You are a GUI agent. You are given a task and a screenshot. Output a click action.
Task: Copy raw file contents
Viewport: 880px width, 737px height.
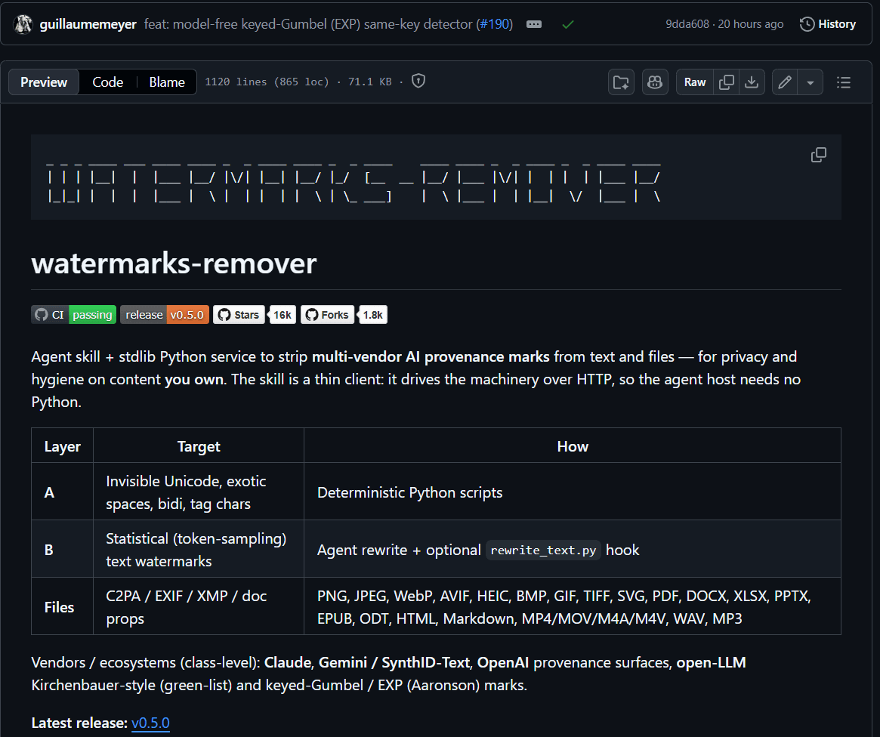pyautogui.click(x=726, y=82)
